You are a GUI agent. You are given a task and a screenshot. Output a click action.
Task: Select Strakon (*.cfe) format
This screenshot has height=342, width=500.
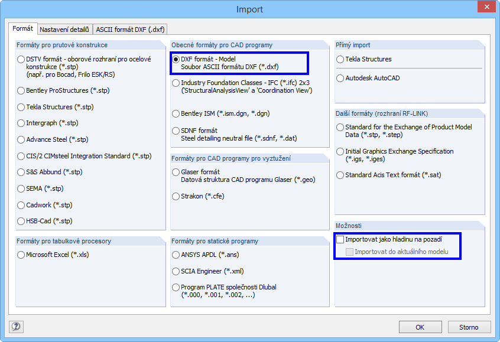(176, 196)
